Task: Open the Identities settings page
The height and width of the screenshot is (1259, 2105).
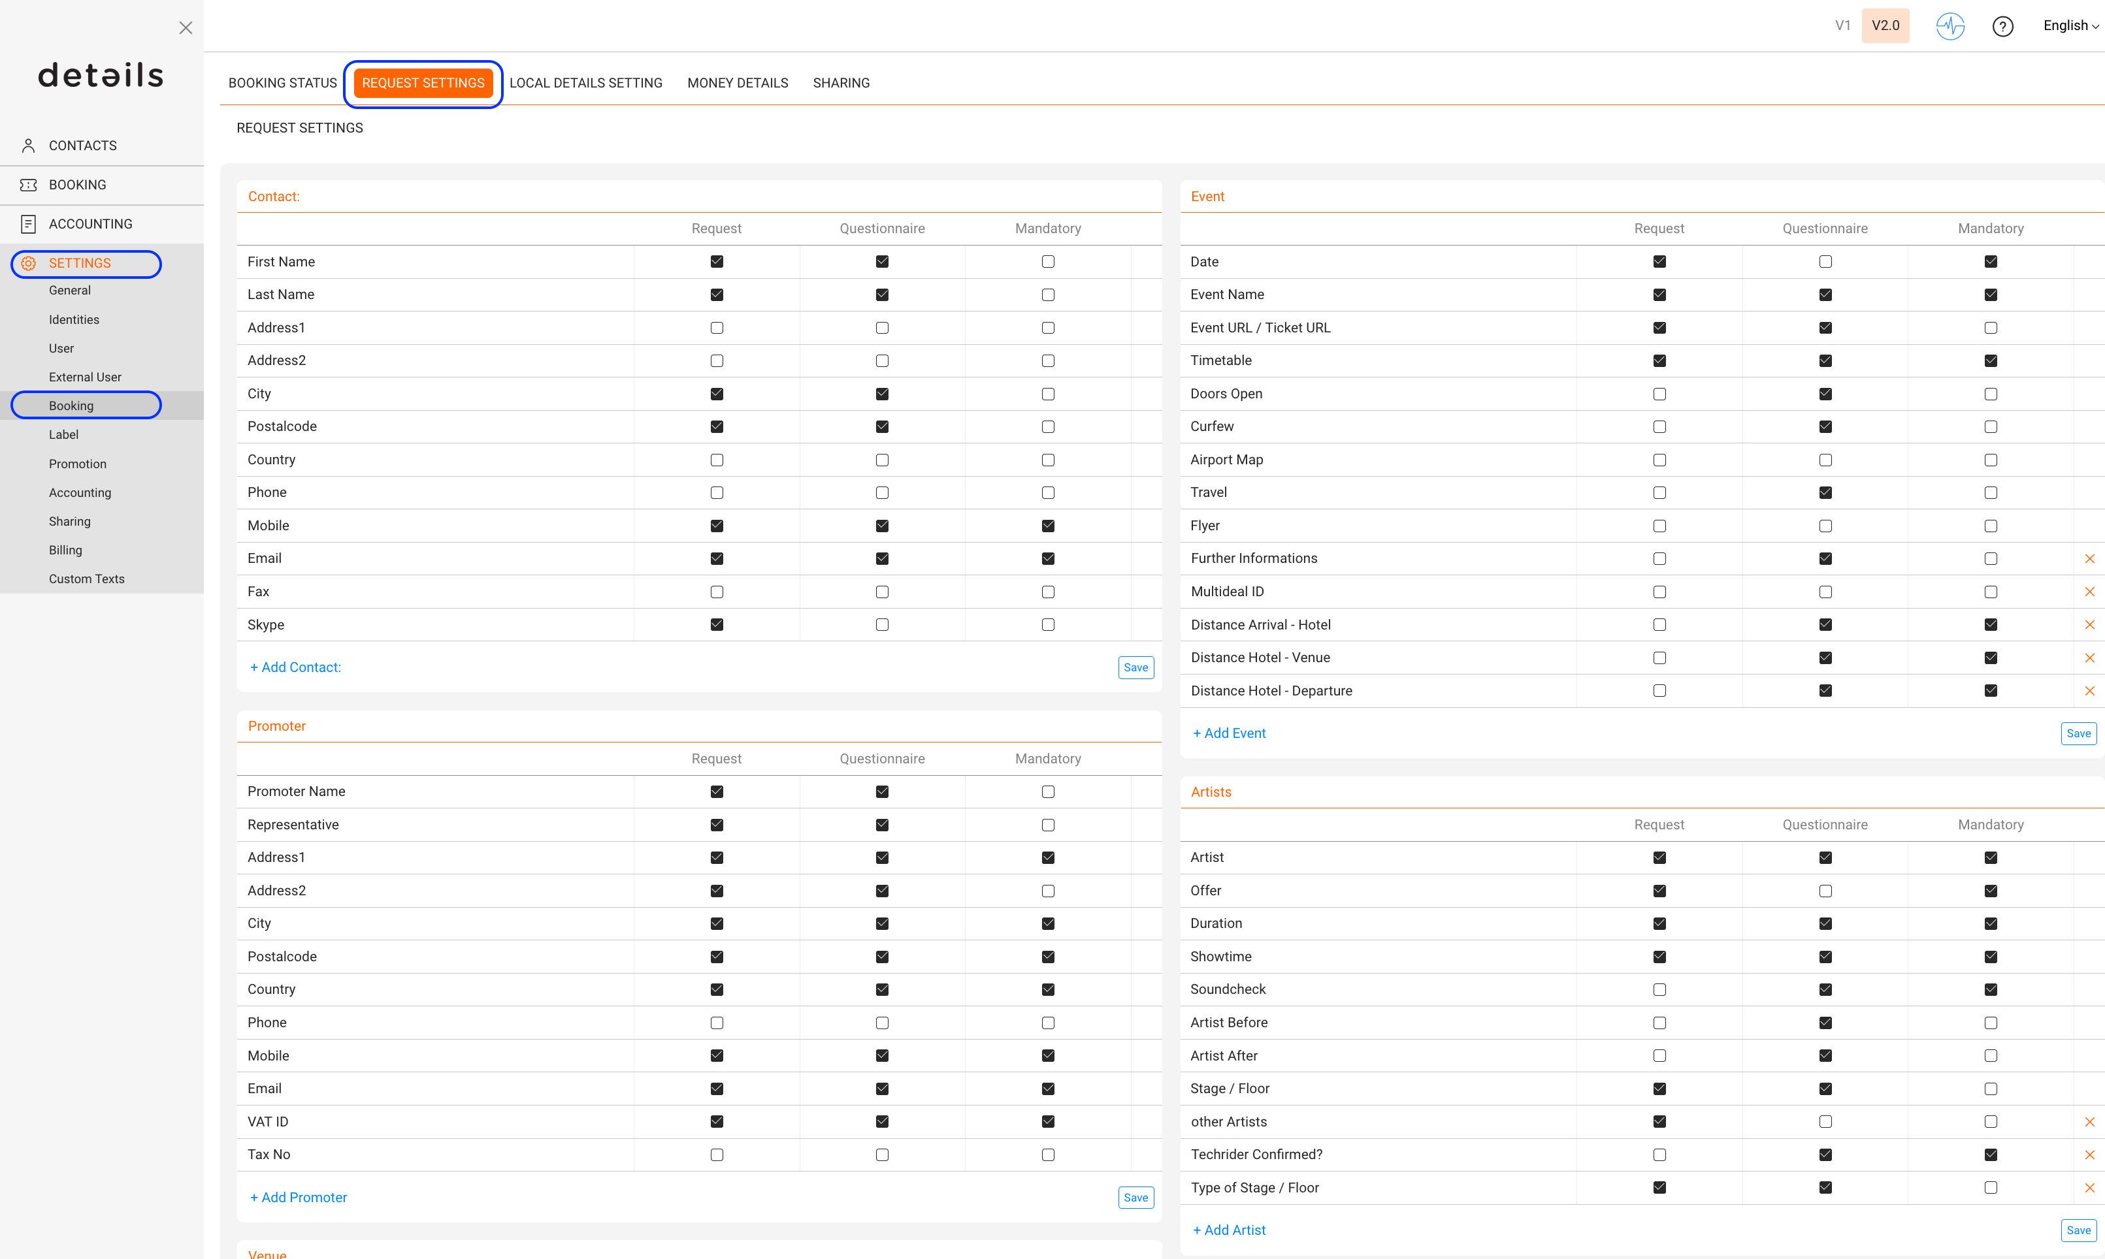Action: point(74,320)
